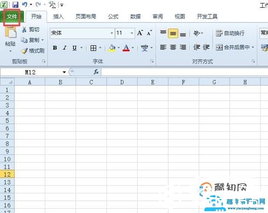Toggle middle vertical align
The image size is (268, 213).
click(173, 33)
